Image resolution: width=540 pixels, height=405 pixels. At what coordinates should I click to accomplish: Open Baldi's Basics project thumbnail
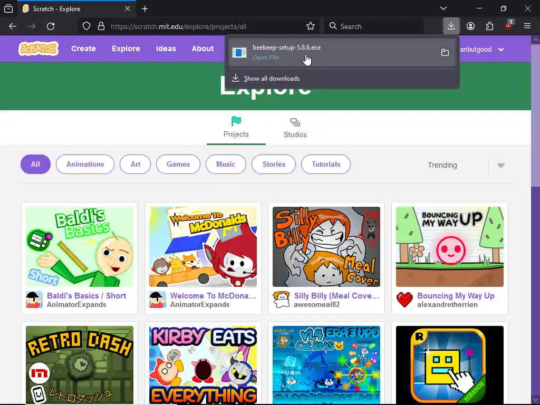[x=80, y=247]
